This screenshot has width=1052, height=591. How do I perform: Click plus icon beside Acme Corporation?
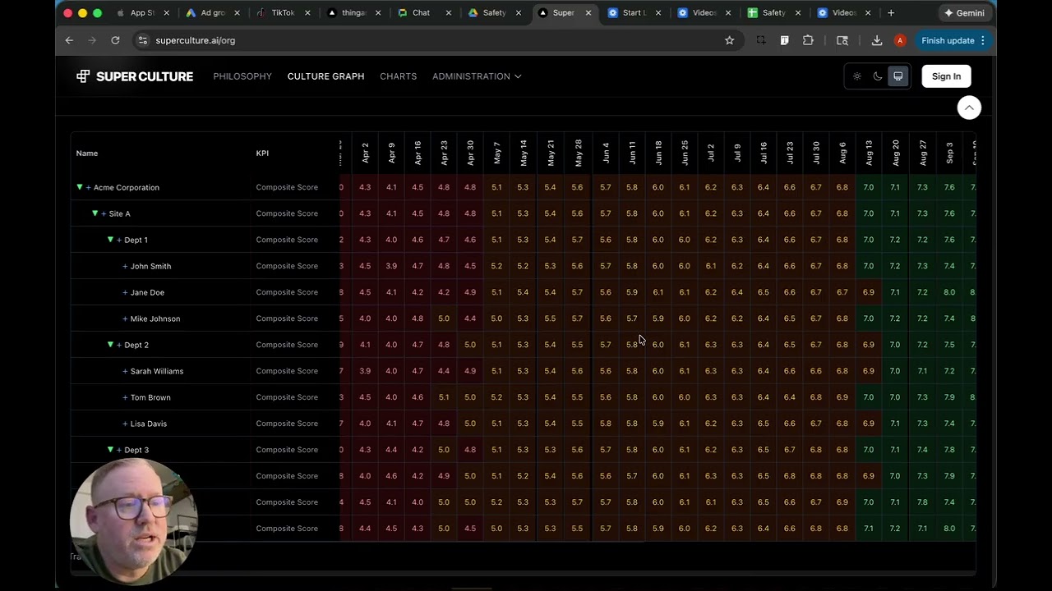click(x=88, y=187)
